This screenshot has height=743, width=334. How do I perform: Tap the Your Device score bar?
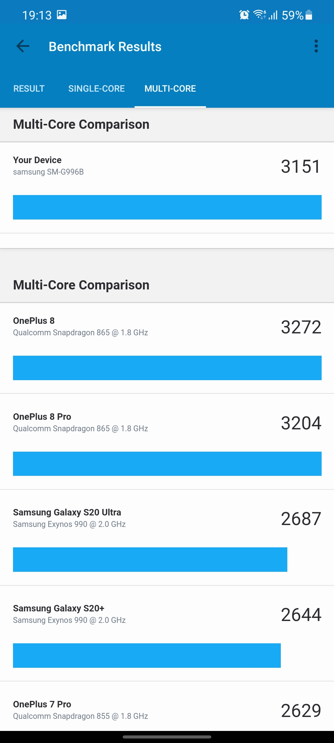pos(167,207)
